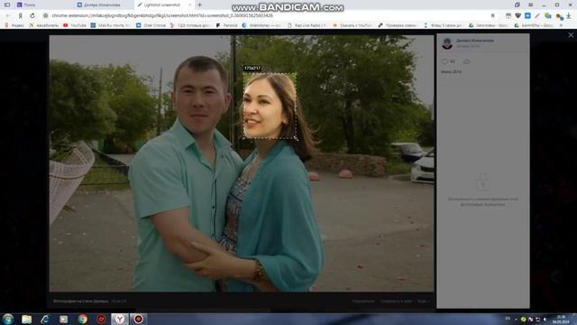Open the red round app on the taskbar

coord(101,319)
